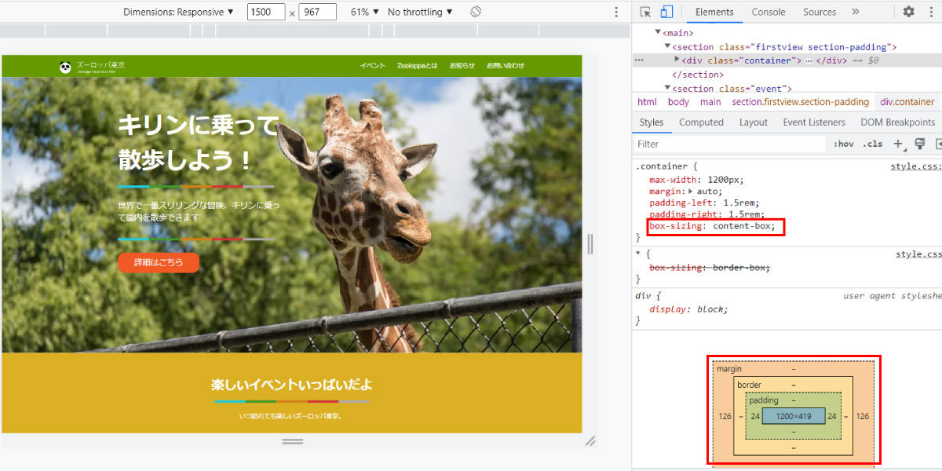Screen dimensions: 942x471
Task: Switch to the Console tab
Action: click(769, 12)
